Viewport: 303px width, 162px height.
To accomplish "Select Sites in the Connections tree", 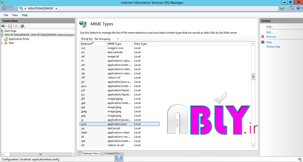I will 11,43.
